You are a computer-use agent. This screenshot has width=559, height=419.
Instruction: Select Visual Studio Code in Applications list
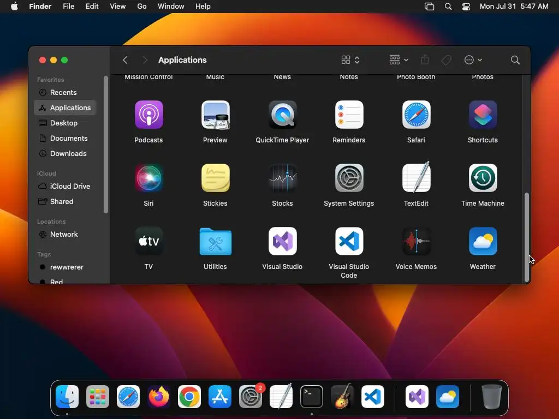click(349, 241)
